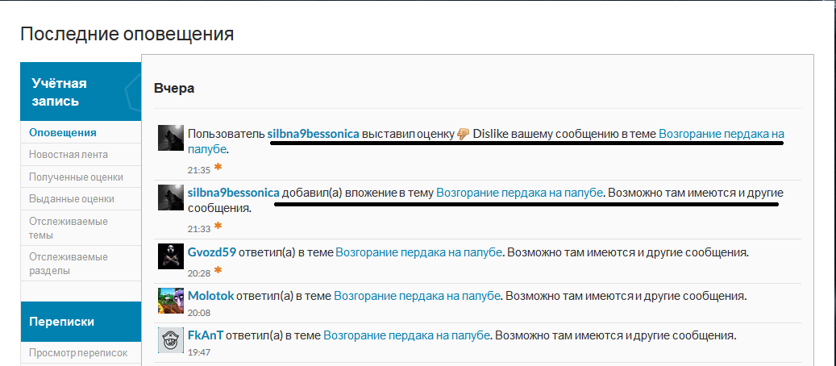Click the orange unread star at 20:28

click(218, 271)
